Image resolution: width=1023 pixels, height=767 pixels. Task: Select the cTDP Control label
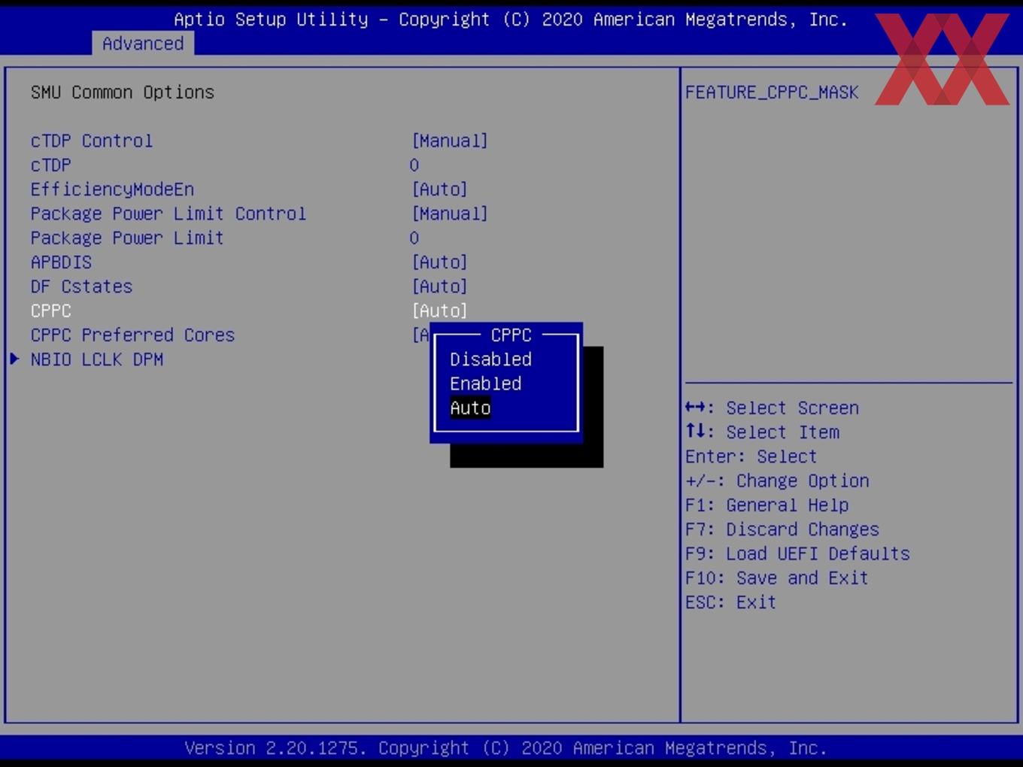click(x=92, y=141)
